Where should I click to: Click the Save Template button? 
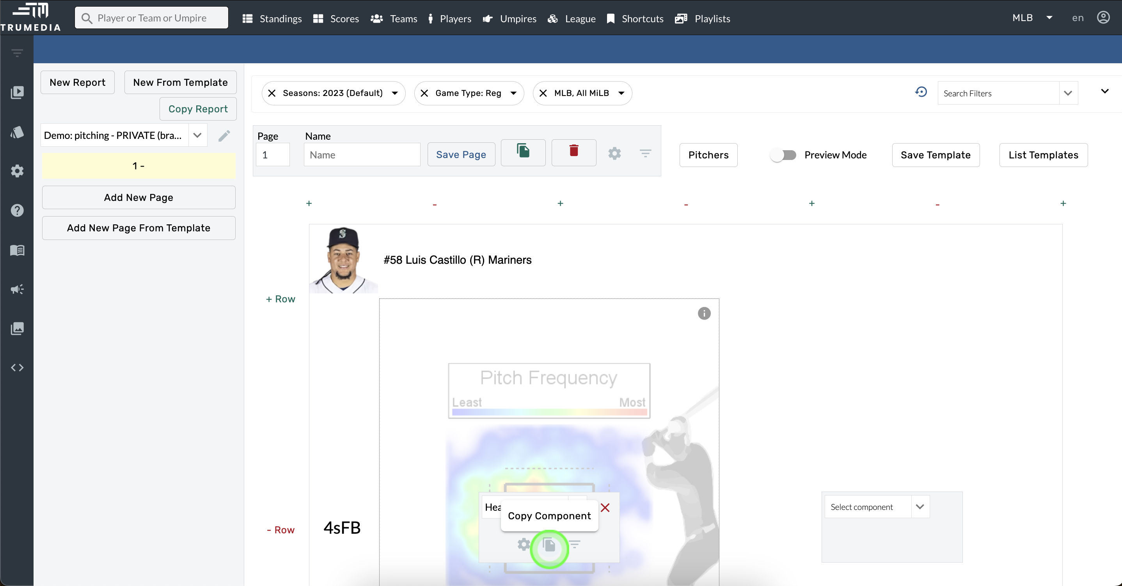tap(936, 154)
